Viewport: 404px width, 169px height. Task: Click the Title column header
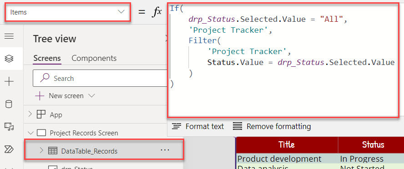click(x=287, y=145)
